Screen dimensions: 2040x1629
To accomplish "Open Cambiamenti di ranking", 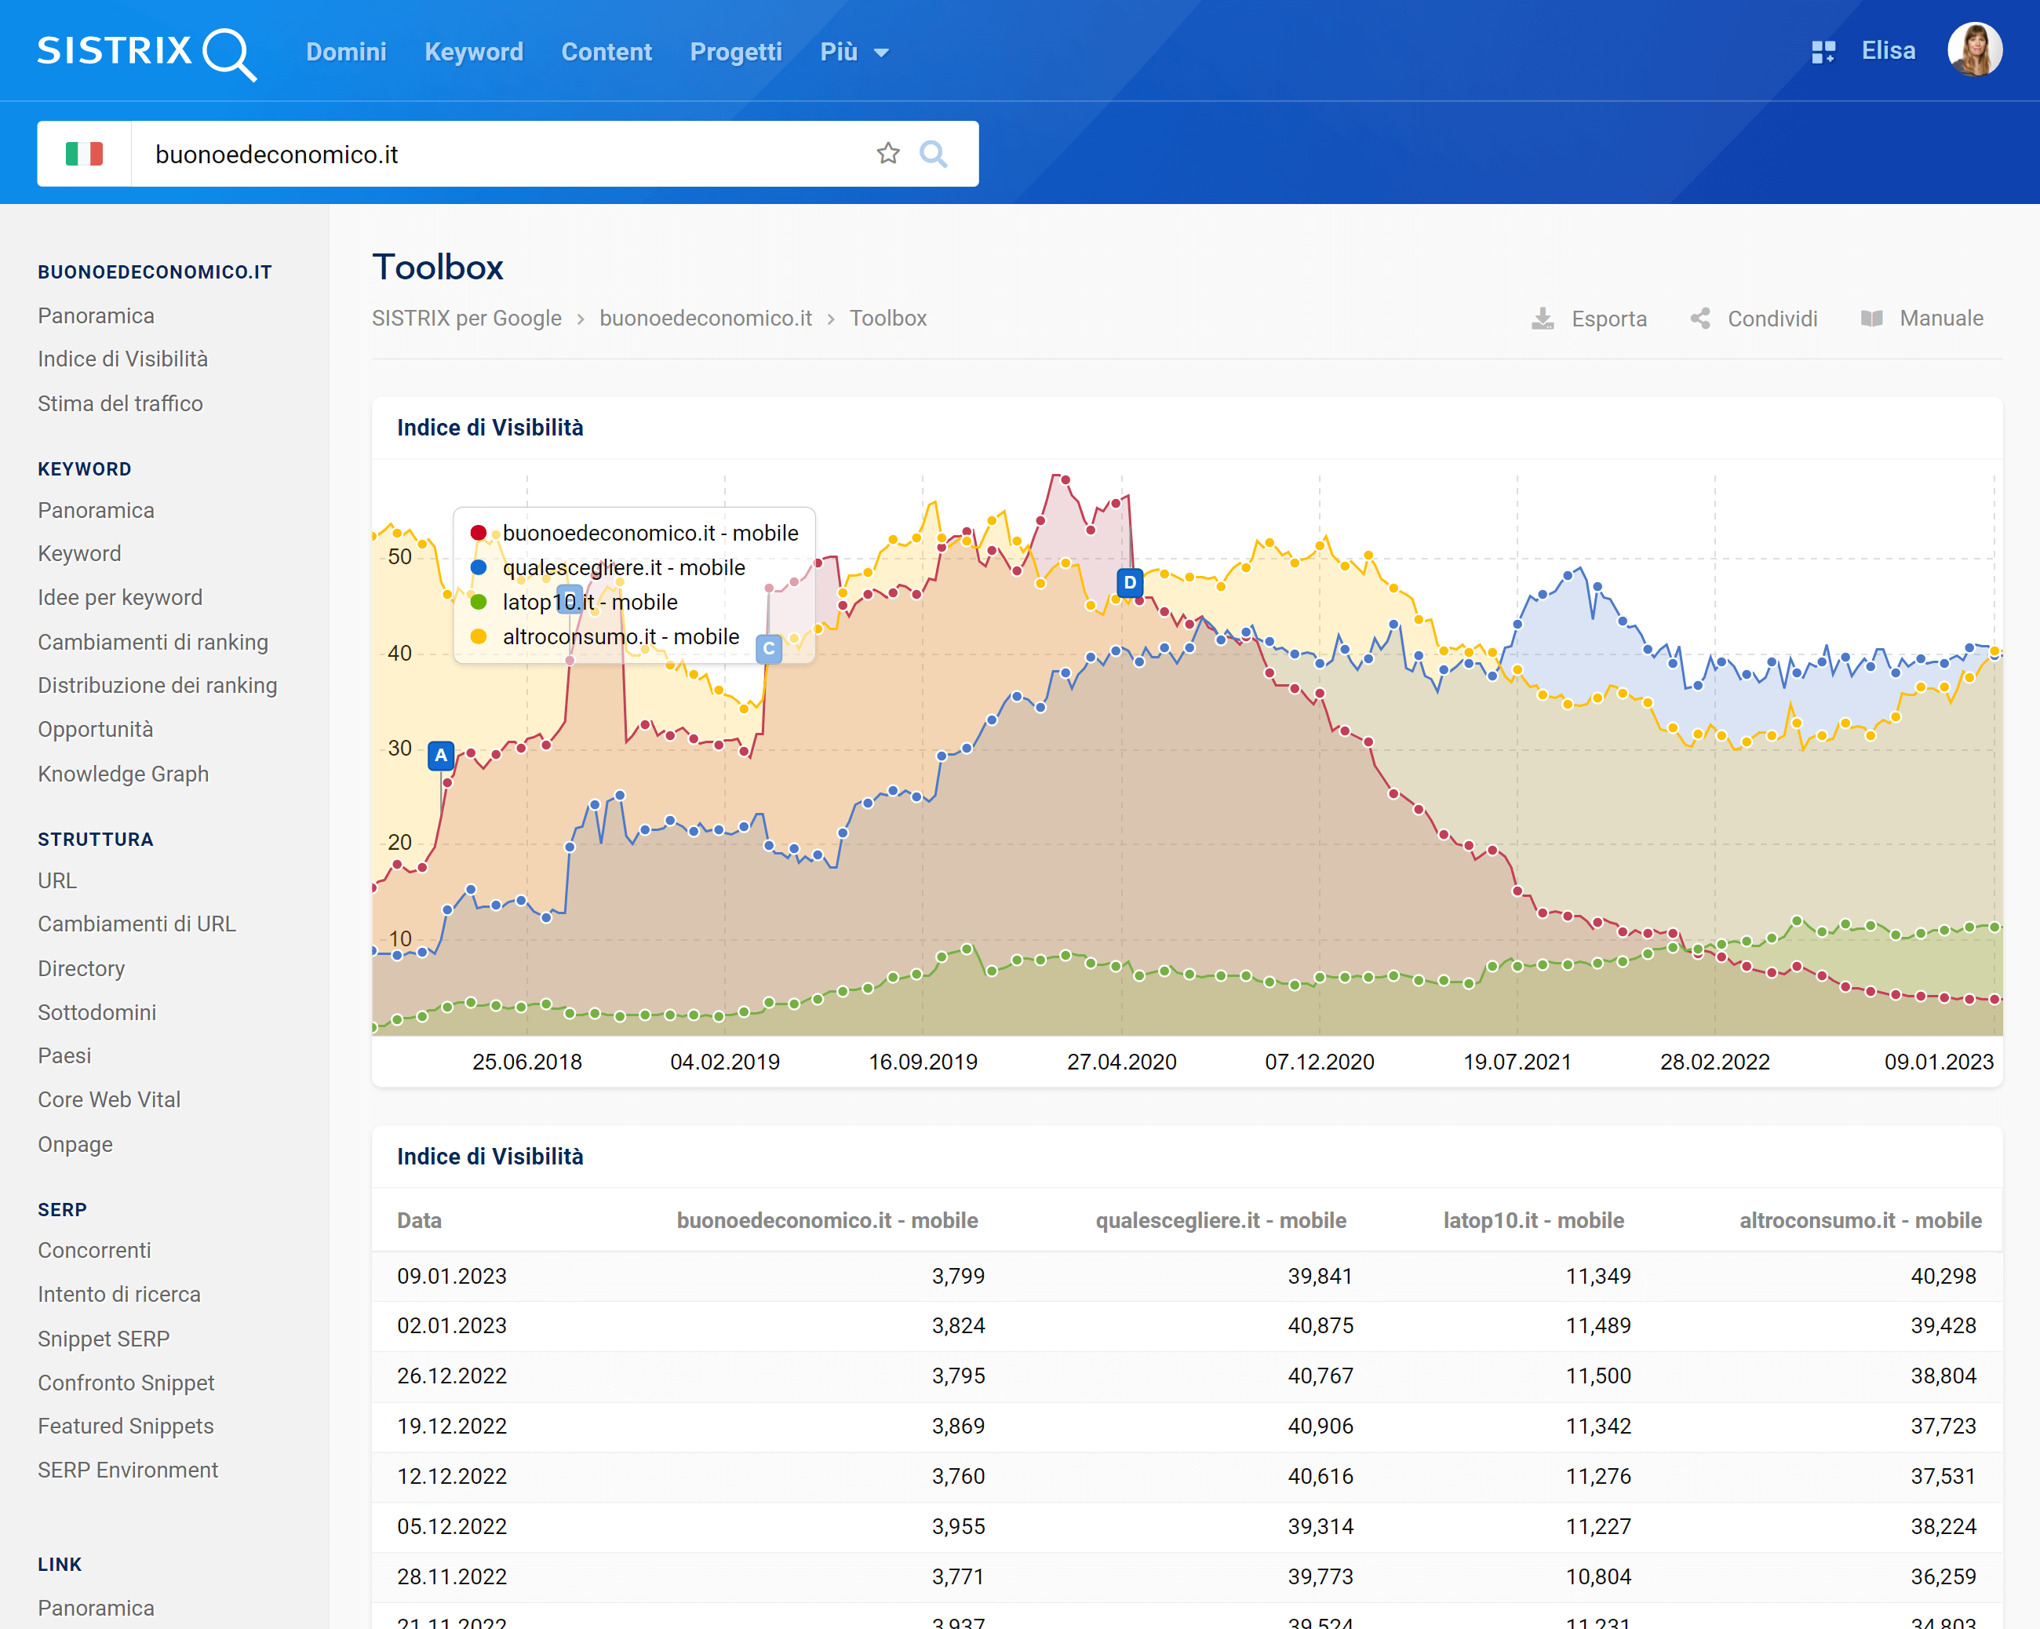I will click(x=153, y=643).
